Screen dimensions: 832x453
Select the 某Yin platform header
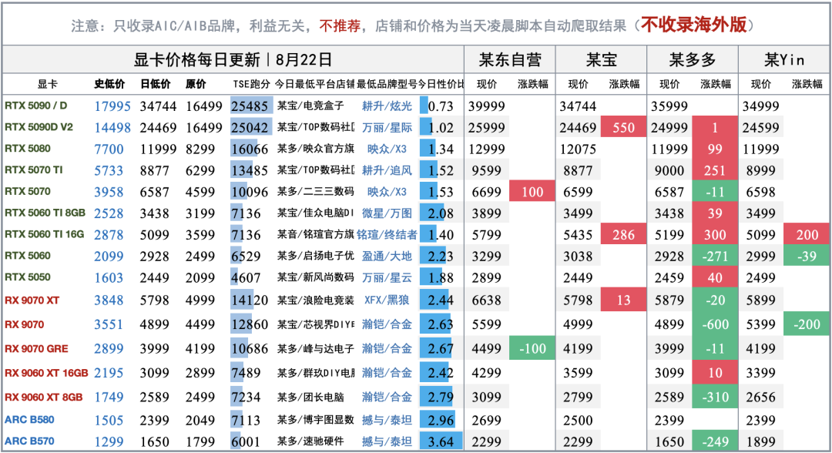pos(783,59)
